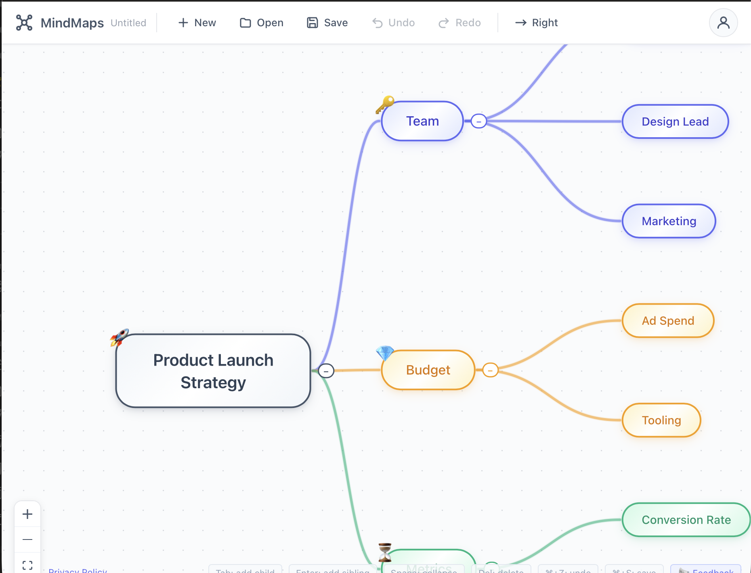Image resolution: width=751 pixels, height=573 pixels.
Task: Click the MindMaps logo icon
Action: pyautogui.click(x=24, y=23)
